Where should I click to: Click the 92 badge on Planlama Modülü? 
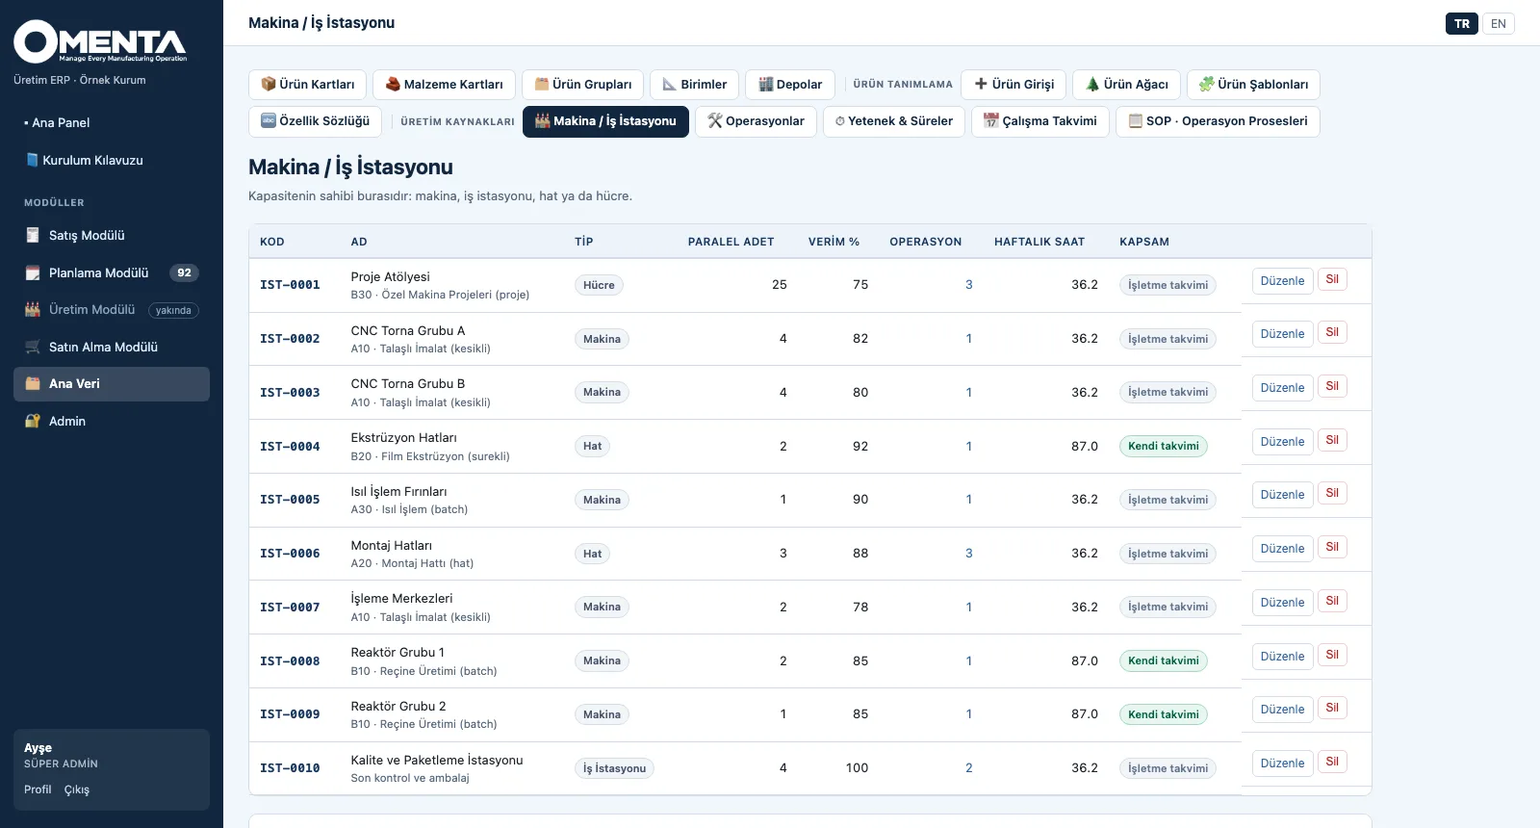(184, 272)
